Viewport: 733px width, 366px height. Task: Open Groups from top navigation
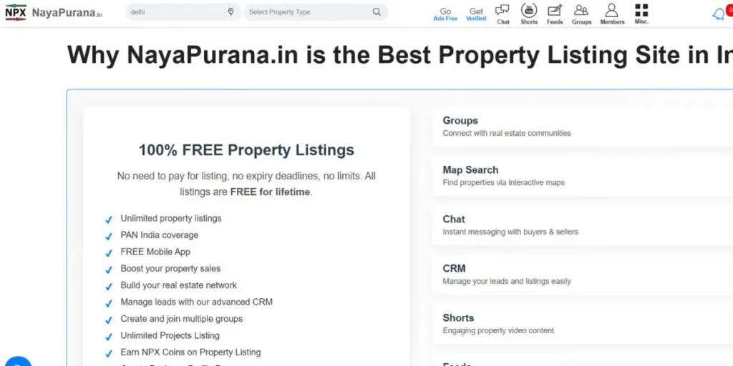pyautogui.click(x=581, y=14)
